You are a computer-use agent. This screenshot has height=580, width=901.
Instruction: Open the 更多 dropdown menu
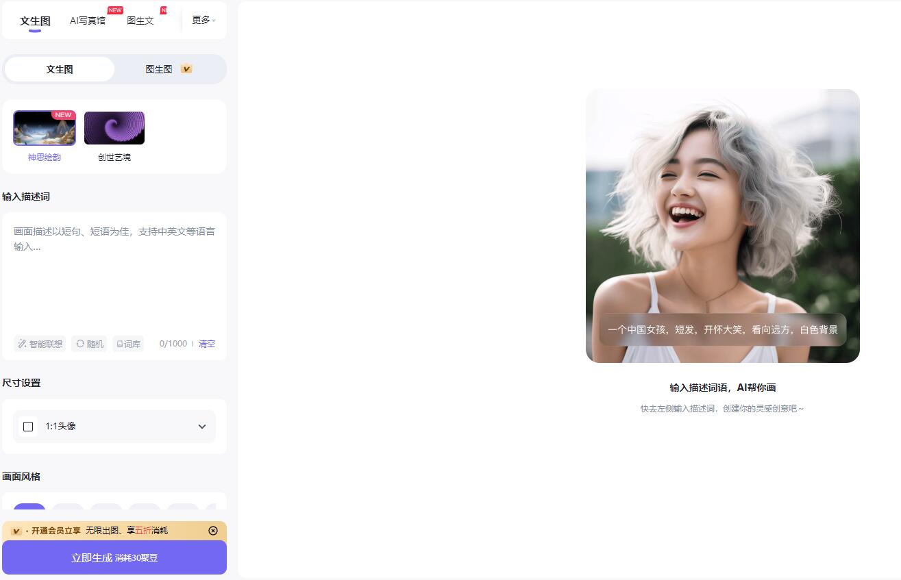[201, 20]
